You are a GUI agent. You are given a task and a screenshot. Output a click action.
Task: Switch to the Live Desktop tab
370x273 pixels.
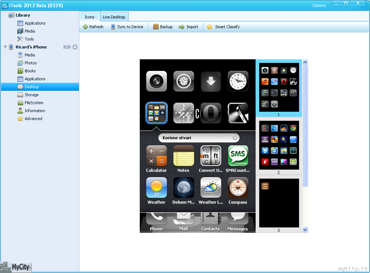tap(114, 17)
